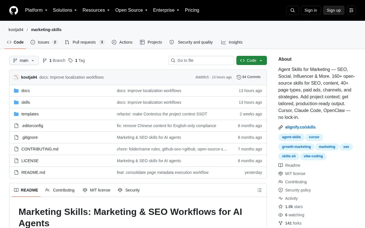Open the CONTRIBUTING.md file
Screen dimensions: 365x228
40,149
